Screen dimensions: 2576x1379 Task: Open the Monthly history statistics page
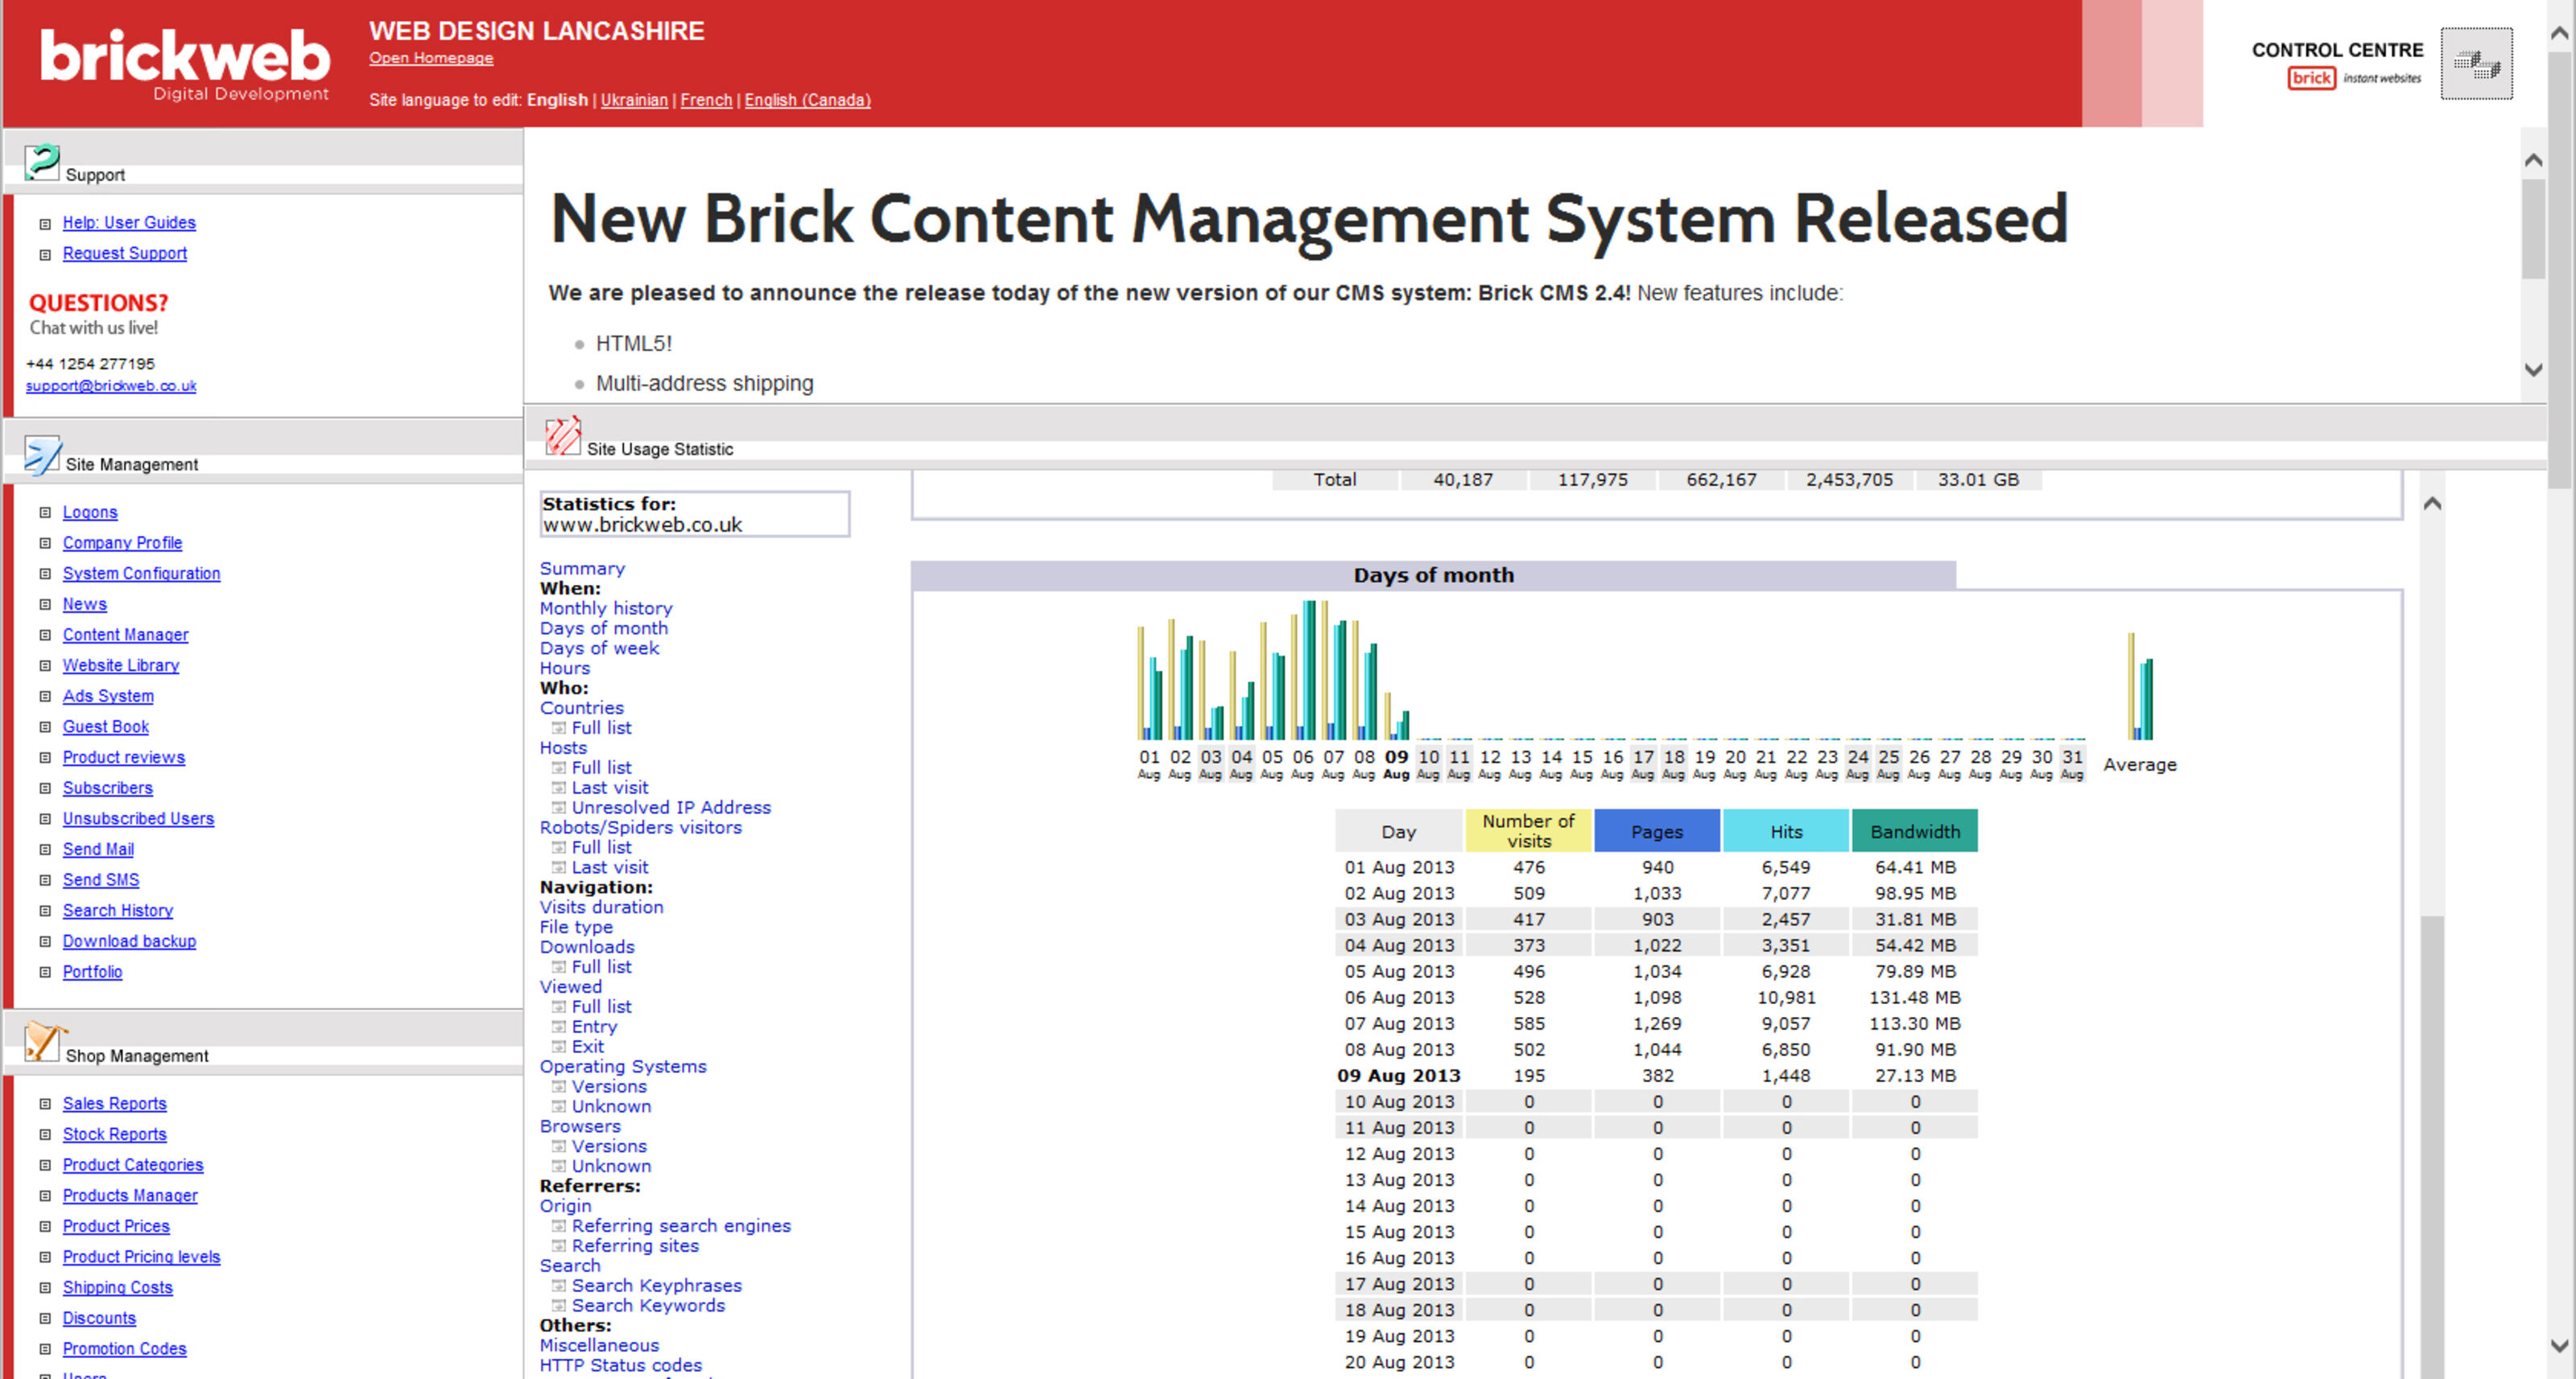coord(605,607)
